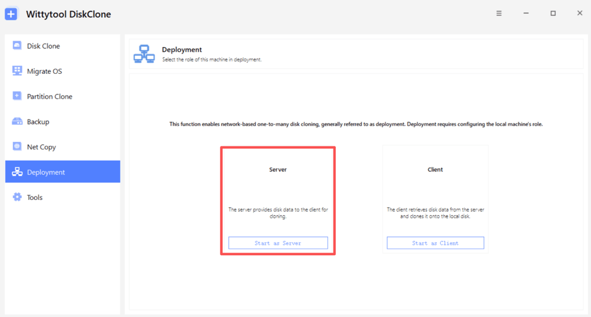Go to Partition Clone
The image size is (591, 317).
point(62,96)
